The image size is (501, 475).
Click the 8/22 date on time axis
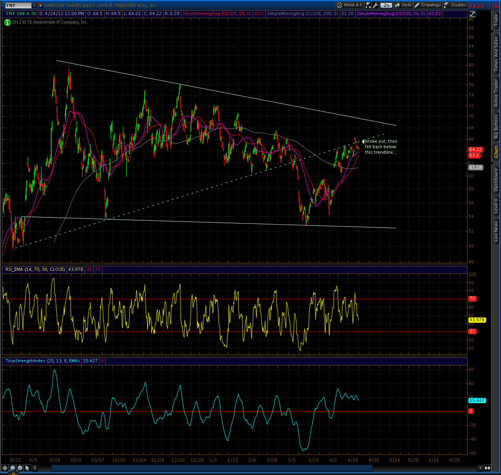[x=16, y=460]
